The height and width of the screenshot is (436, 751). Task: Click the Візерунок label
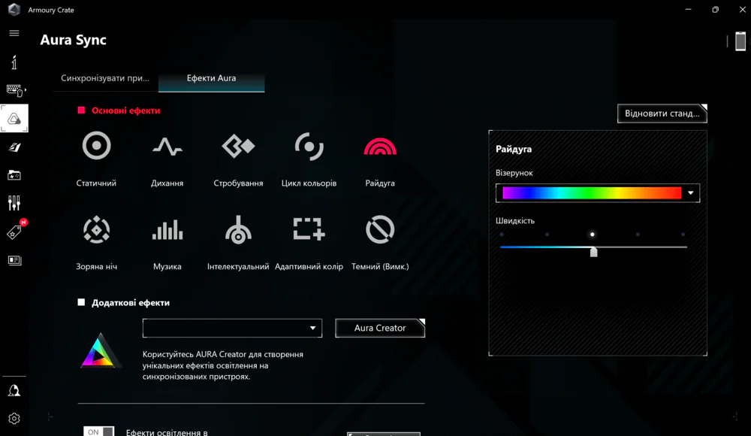tap(514, 173)
